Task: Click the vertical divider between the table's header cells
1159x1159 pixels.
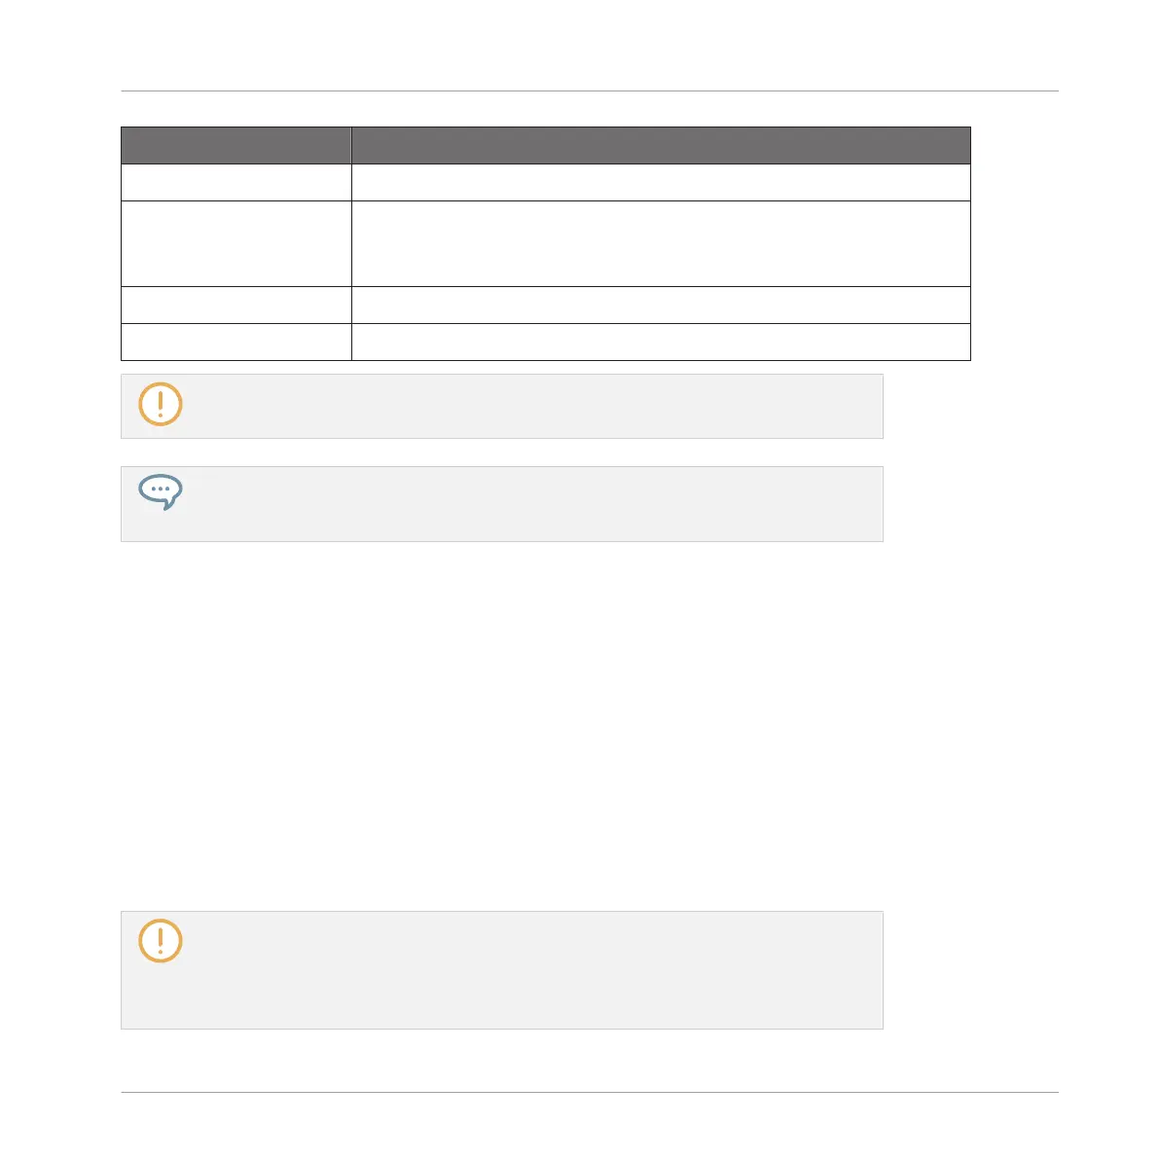Action: 351,146
